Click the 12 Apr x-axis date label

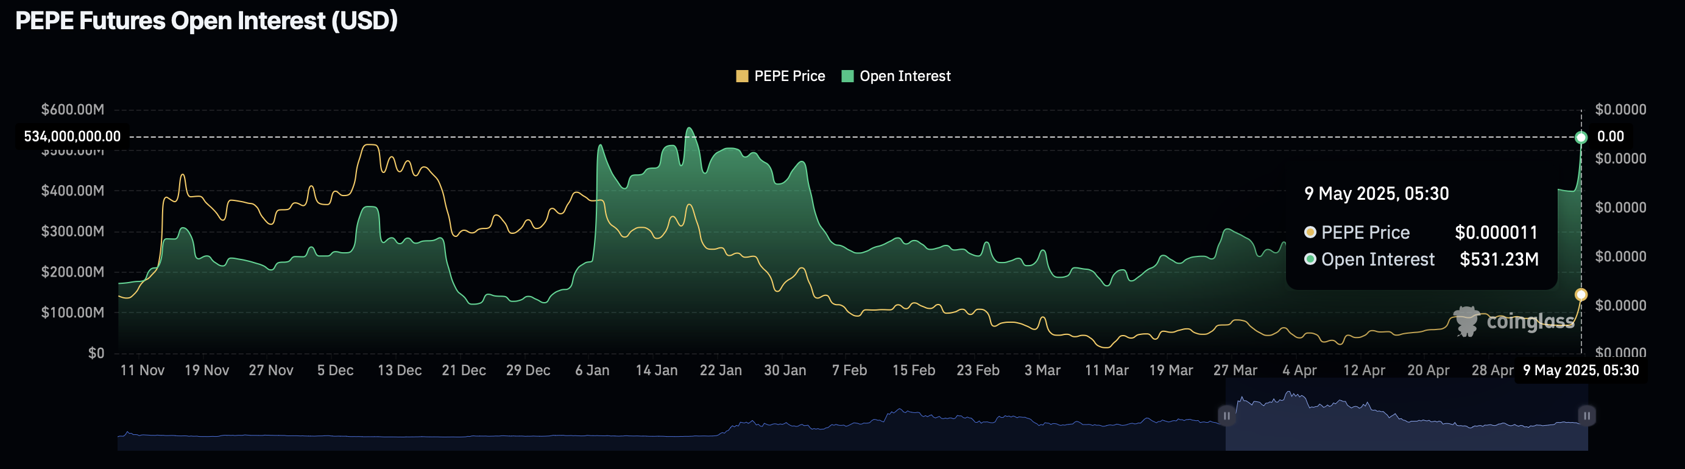[1364, 370]
